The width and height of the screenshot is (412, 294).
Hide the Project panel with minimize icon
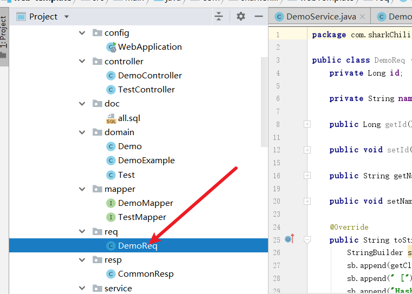258,17
